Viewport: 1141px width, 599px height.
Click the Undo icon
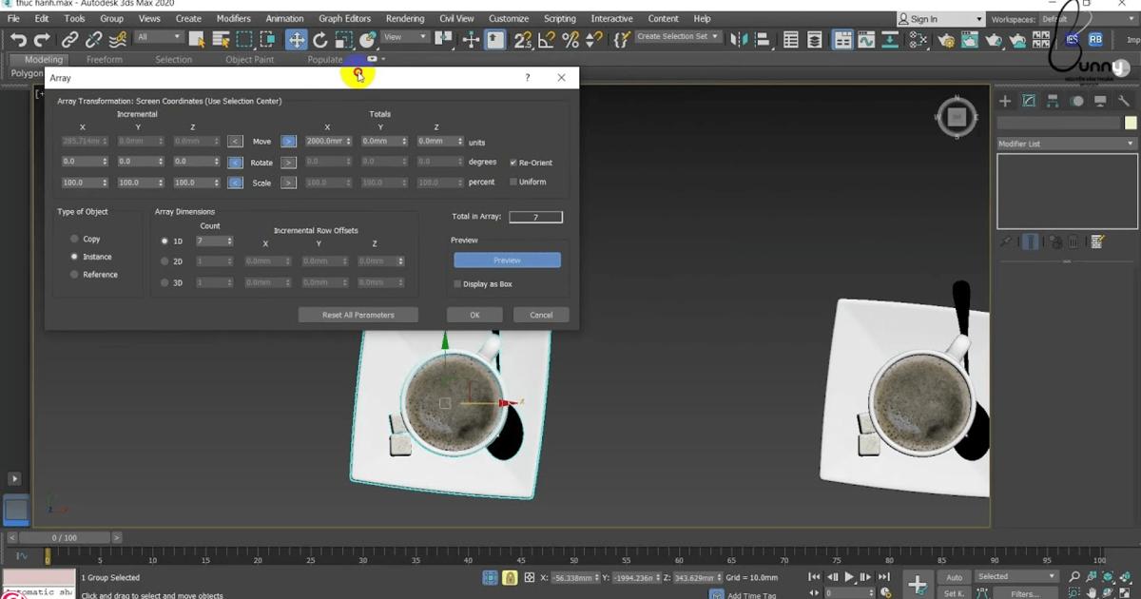coord(18,39)
